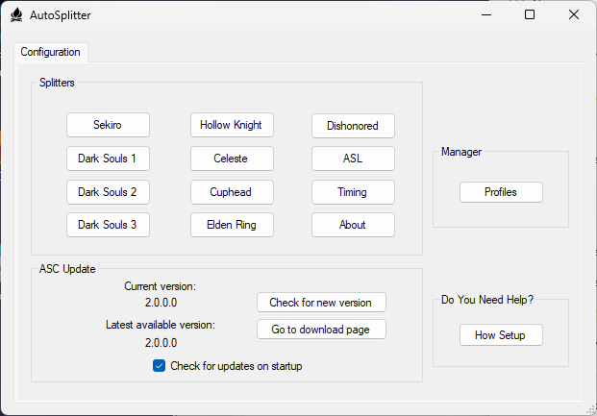The image size is (597, 416).
Task: Click the AutoSplitter bonfire app icon
Action: tap(16, 15)
